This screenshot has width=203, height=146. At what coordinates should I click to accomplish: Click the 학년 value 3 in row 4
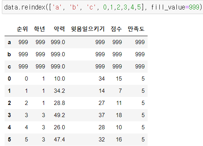point(44,127)
